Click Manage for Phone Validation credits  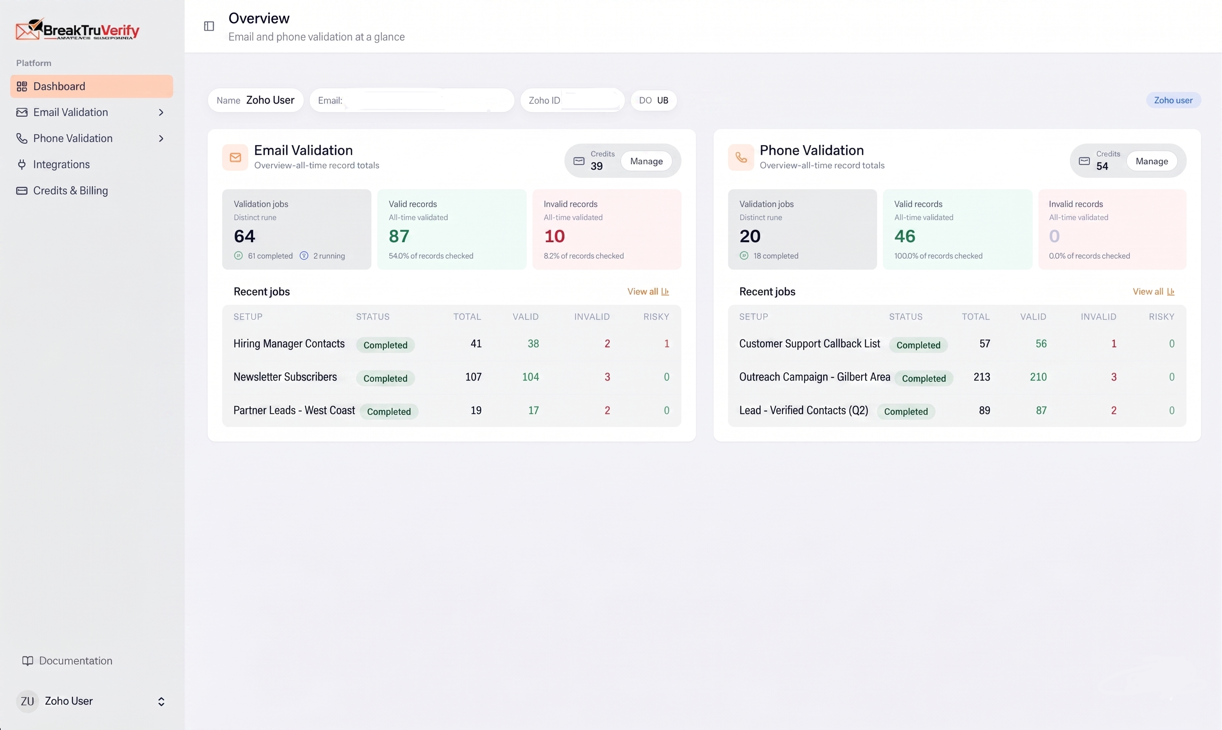coord(1152,162)
